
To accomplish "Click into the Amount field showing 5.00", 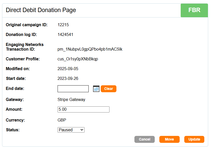I will coord(84,109).
